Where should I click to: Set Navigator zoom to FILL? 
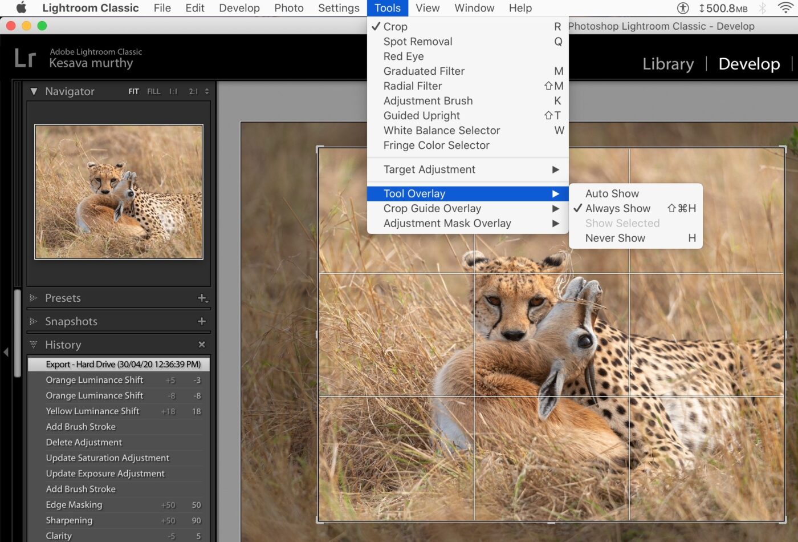click(x=153, y=91)
